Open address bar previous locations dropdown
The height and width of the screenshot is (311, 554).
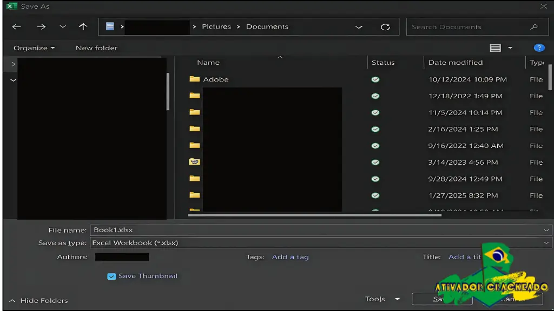(x=359, y=27)
